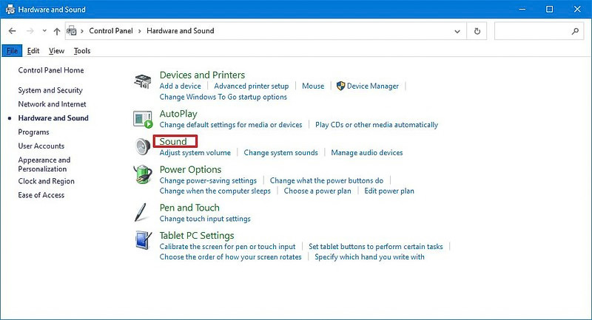Go back using the Back arrow

(12, 31)
